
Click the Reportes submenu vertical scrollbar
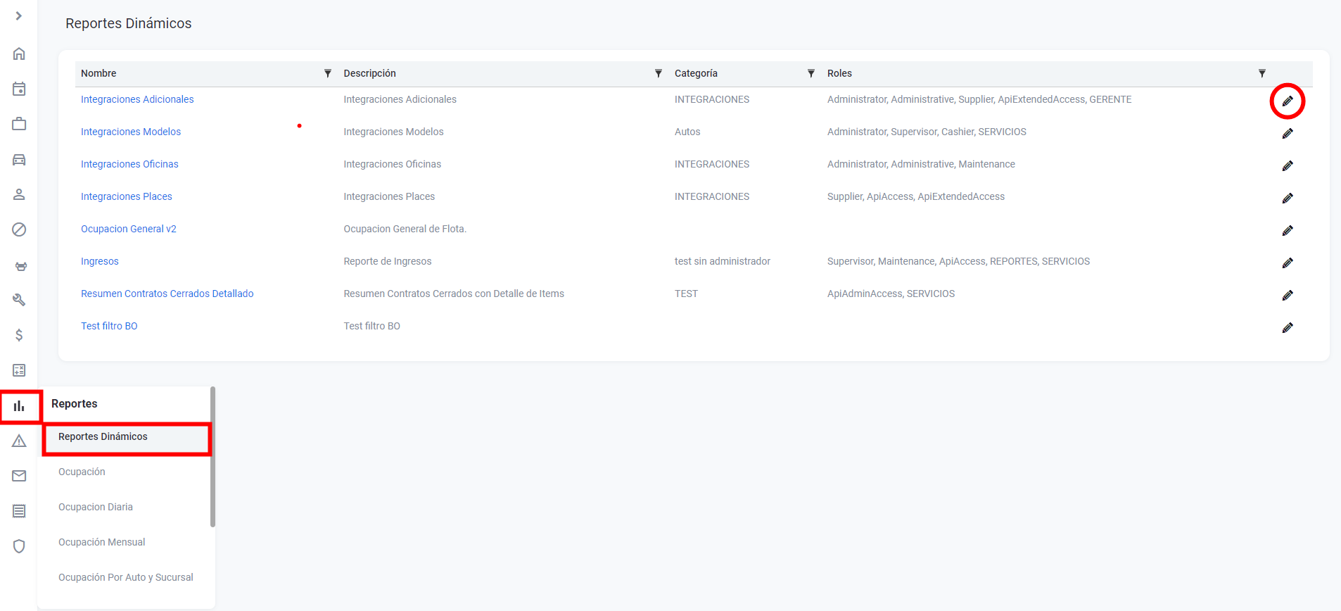212,456
